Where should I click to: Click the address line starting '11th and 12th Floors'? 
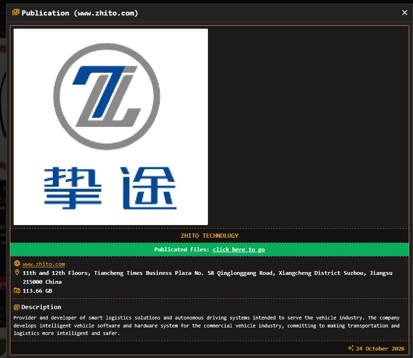point(207,277)
